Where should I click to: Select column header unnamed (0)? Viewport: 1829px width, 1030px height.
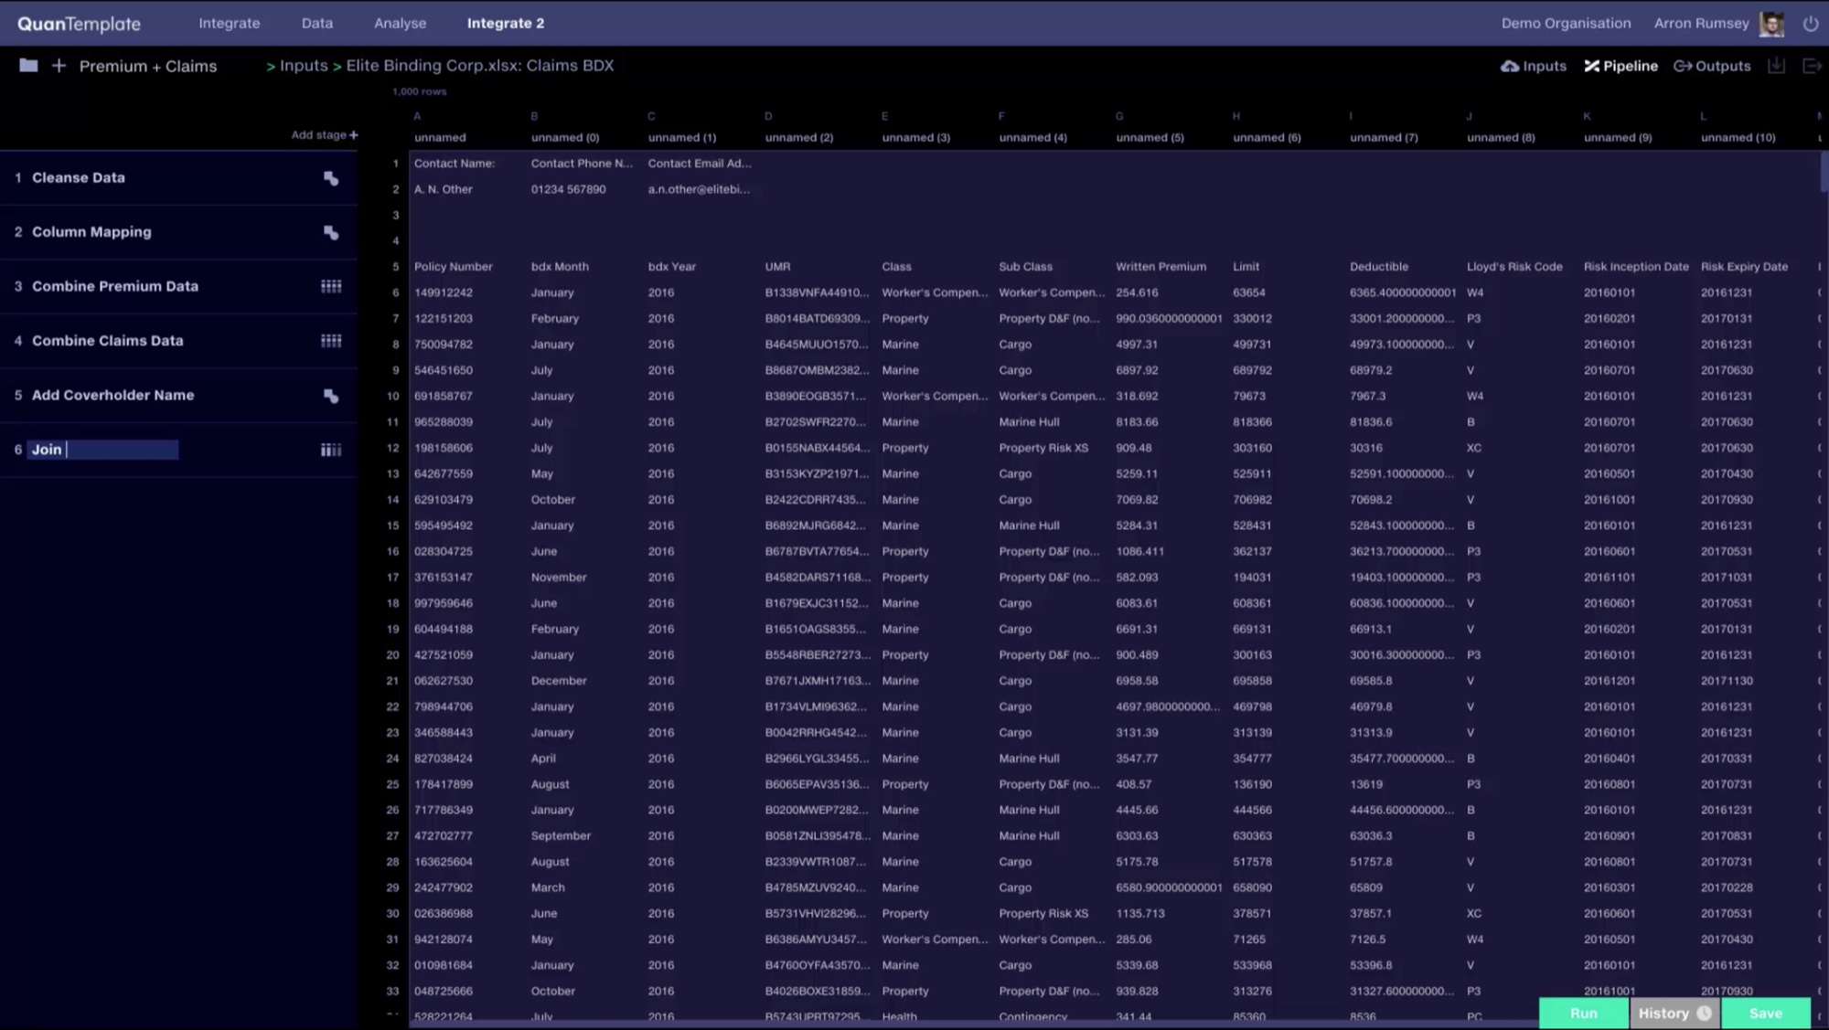(565, 137)
